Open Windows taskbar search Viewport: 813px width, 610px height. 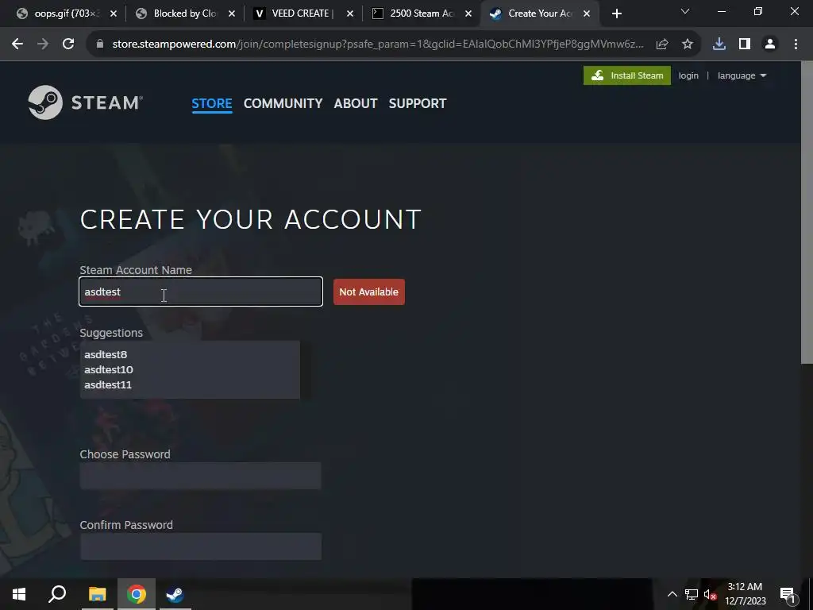[57, 594]
